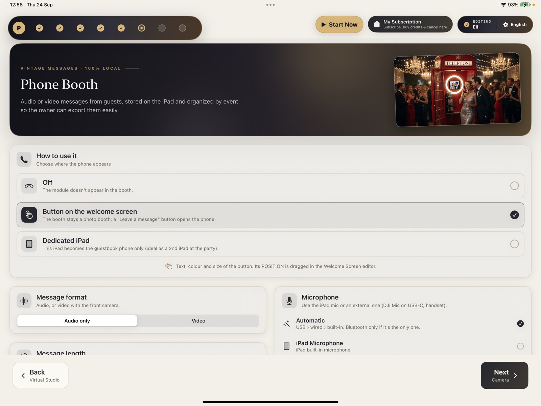Click the Back chevron arrow
This screenshot has width=541, height=406.
click(x=23, y=376)
